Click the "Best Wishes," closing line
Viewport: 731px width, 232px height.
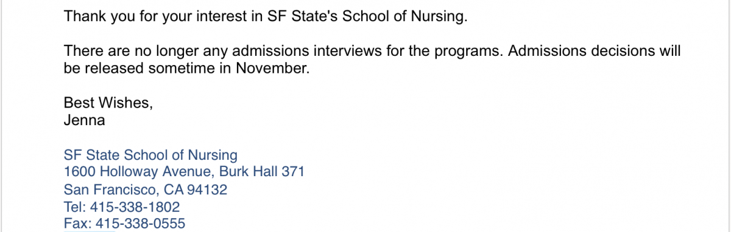tap(108, 103)
